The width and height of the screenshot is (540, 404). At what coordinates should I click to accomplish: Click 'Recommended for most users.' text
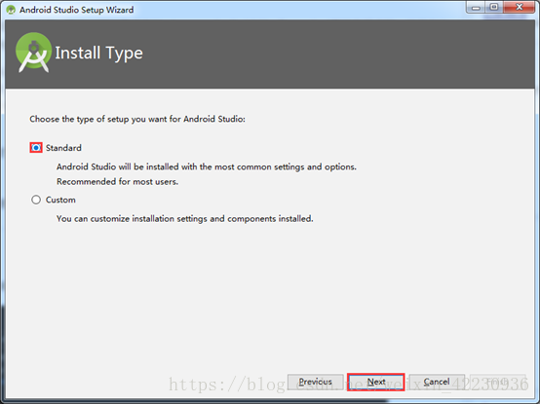click(x=117, y=181)
